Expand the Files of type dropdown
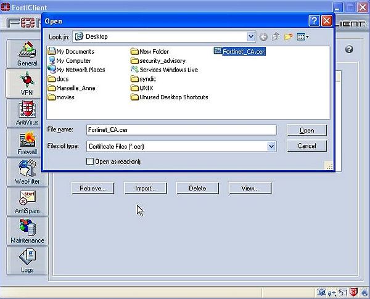Screen dimensions: 370x299 (271, 146)
